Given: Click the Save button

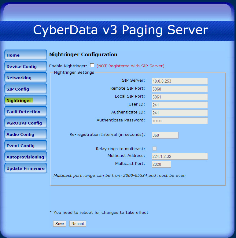Looking at the screenshot, I should 60,224.
